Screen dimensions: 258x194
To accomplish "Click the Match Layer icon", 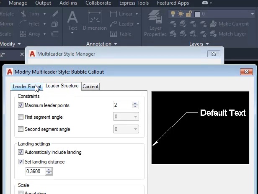I will point(213,34).
